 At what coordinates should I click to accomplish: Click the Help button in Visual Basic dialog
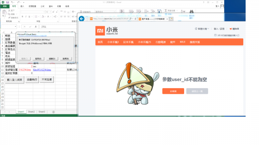pos(66,58)
